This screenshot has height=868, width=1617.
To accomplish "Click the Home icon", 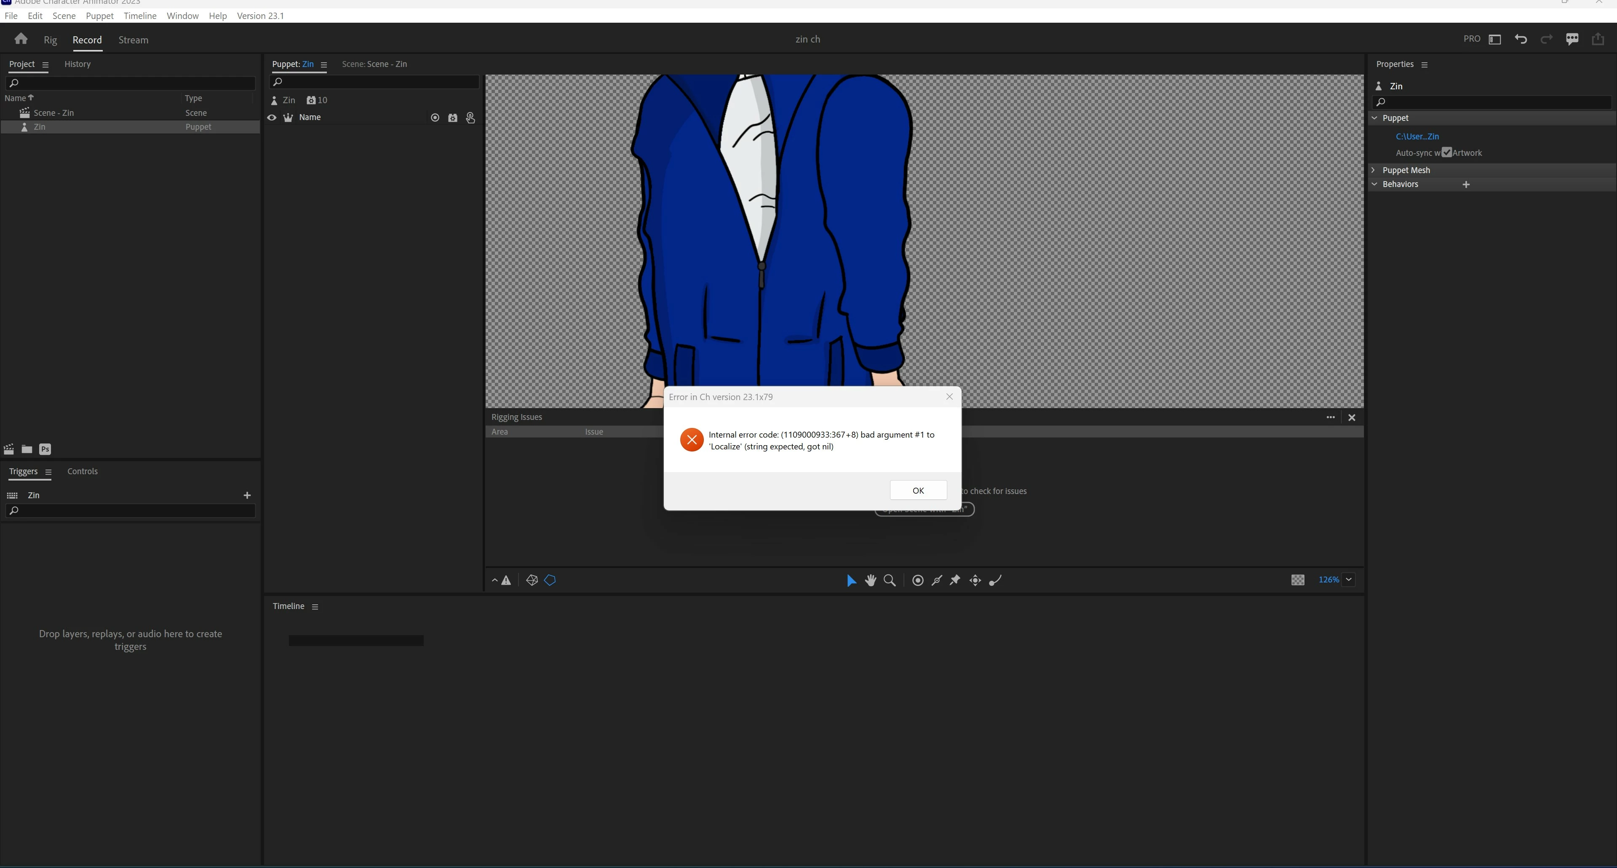I will click(x=21, y=39).
